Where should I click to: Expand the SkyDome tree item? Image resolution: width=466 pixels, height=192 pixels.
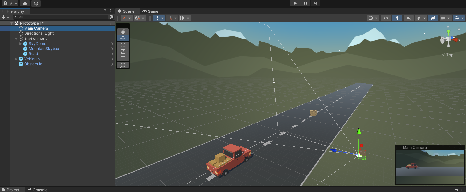(21, 44)
